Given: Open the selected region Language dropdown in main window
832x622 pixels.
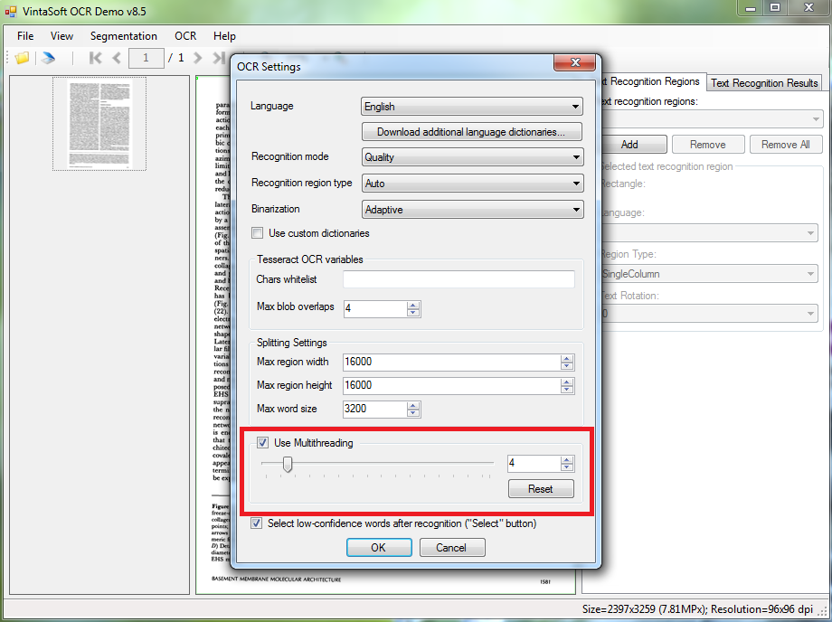Looking at the screenshot, I should tap(708, 232).
